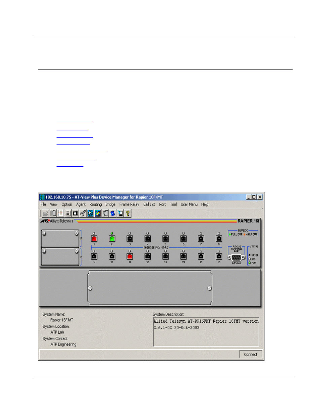Select green port 2 on the switch
This screenshot has width=321, height=415.
[x=112, y=239]
